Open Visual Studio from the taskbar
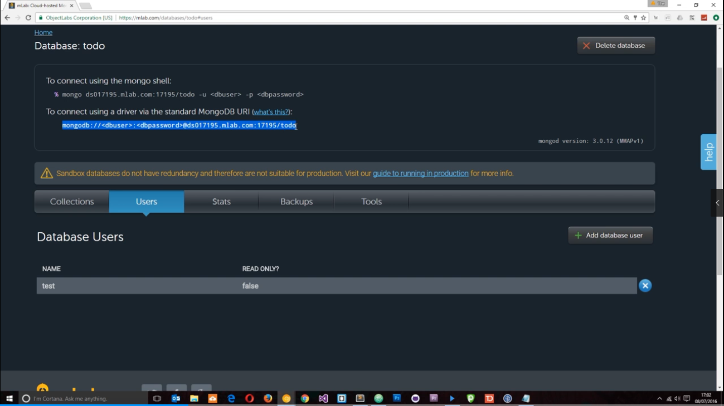The width and height of the screenshot is (724, 406). click(323, 398)
